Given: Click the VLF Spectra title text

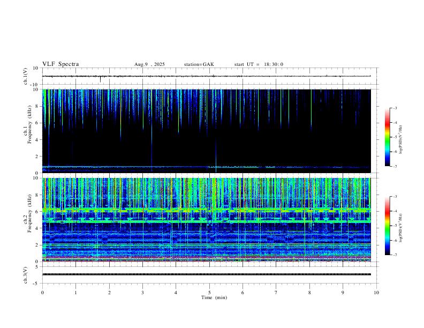Looking at the screenshot, I should 60,64.
